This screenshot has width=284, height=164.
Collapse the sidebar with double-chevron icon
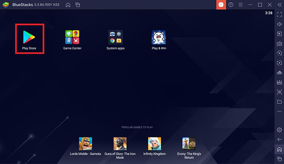[x=280, y=5]
